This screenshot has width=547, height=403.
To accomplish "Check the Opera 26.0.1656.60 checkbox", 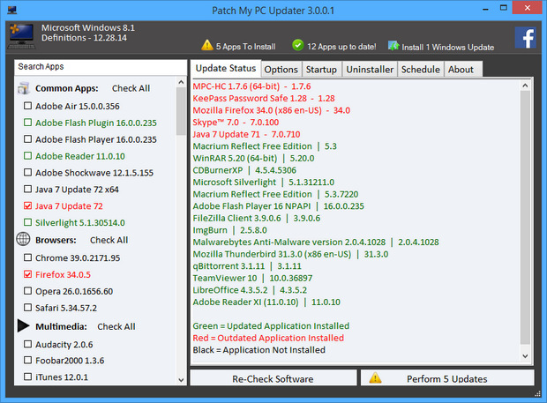I will coord(27,291).
